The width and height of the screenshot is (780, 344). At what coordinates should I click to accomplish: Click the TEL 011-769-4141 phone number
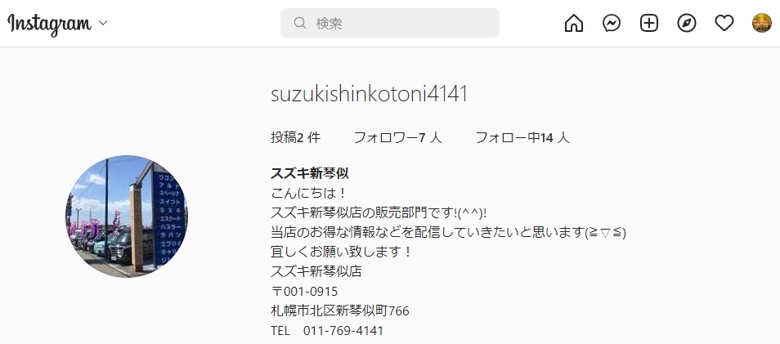click(327, 331)
